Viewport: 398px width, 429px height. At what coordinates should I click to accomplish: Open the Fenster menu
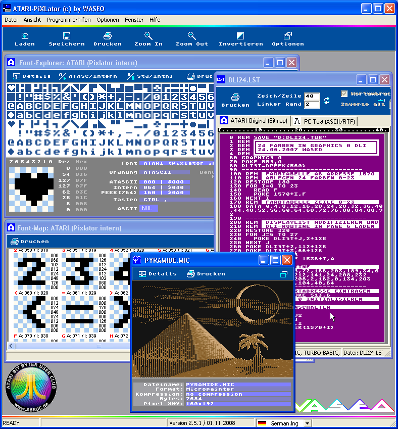(134, 20)
